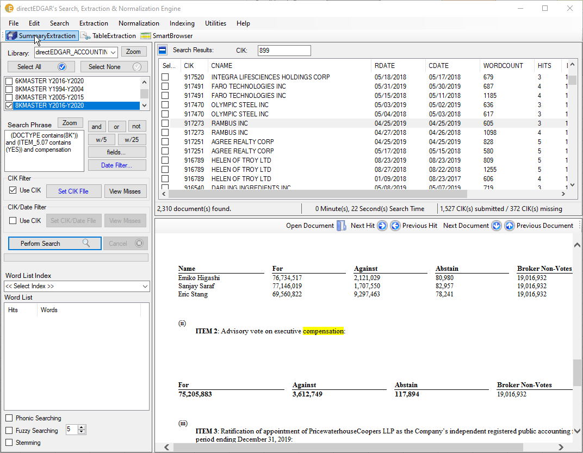
Task: Open the SummaryExtraction tool
Action: click(x=41, y=35)
